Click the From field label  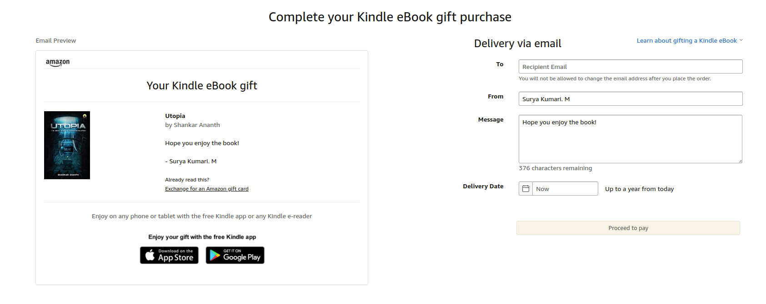496,97
